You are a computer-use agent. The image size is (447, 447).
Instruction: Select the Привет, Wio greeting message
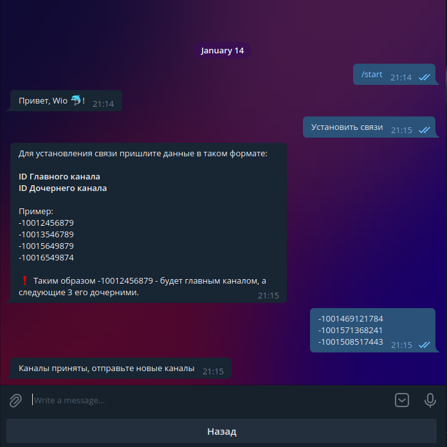66,101
